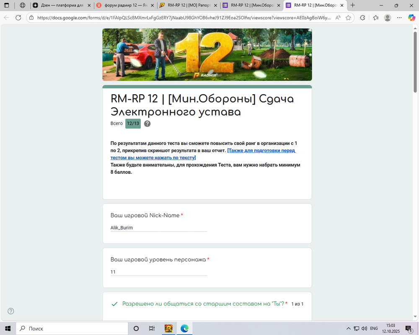Viewport: 419px width, 335px height.
Task: Reload the current page
Action: click(x=18, y=18)
